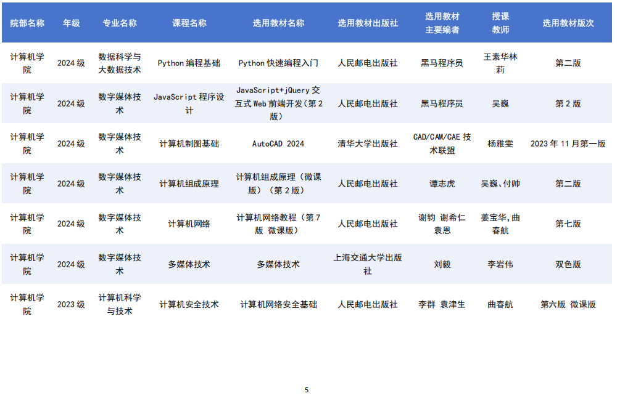Click the 2023 级 grade cell
The height and width of the screenshot is (412, 633).
(71, 304)
